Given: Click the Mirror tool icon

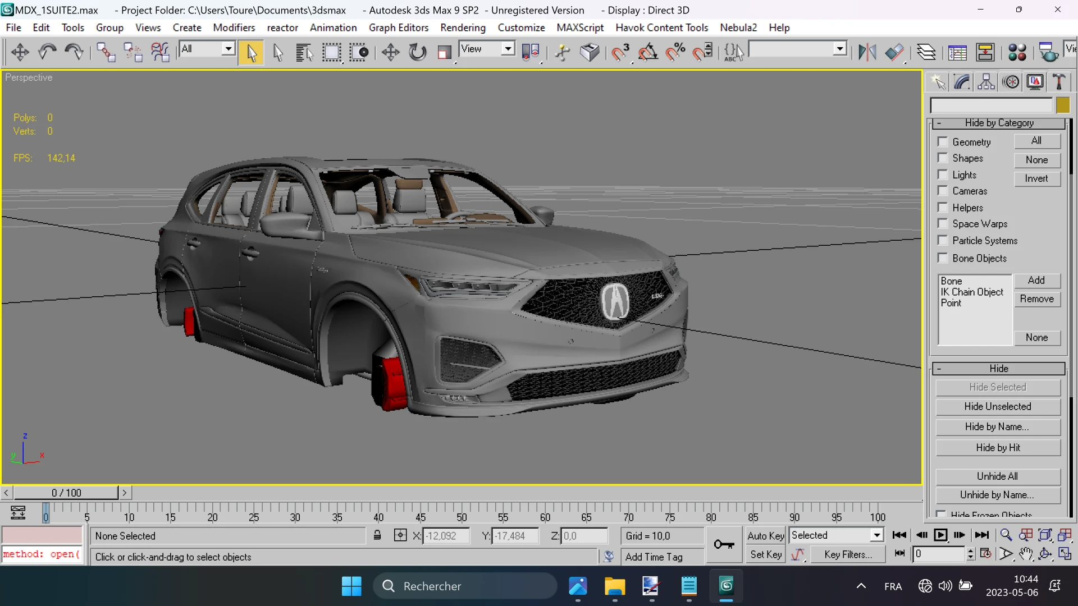Looking at the screenshot, I should 867,52.
